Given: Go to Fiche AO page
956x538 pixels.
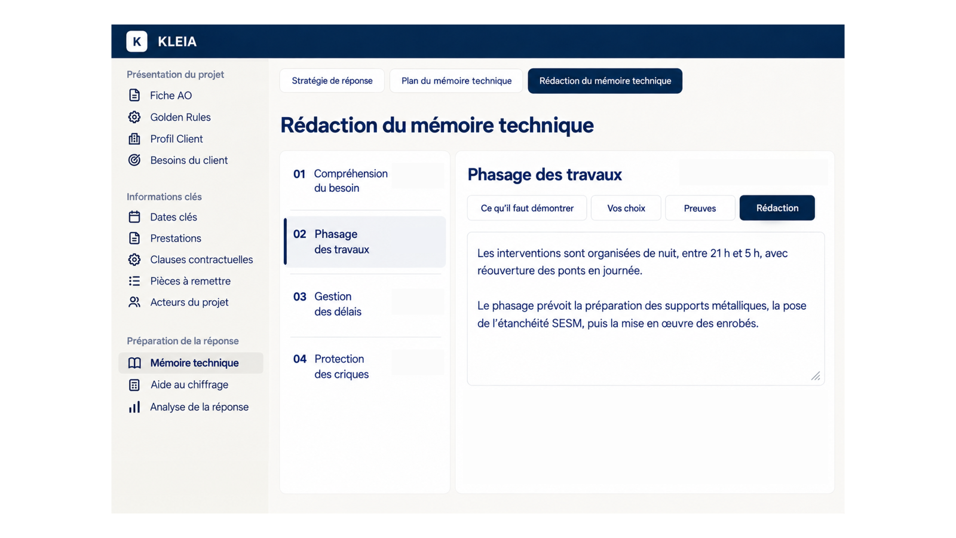Looking at the screenshot, I should [171, 96].
